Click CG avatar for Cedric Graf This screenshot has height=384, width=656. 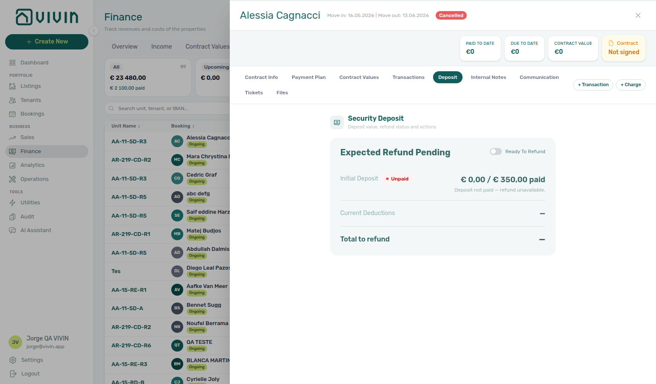[177, 178]
